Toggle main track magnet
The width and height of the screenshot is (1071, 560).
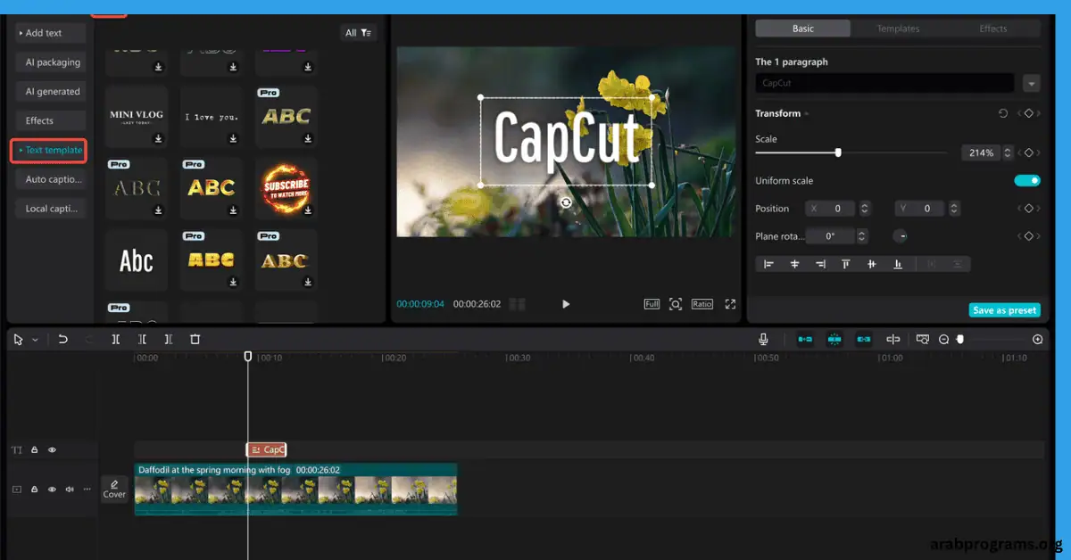tap(805, 339)
